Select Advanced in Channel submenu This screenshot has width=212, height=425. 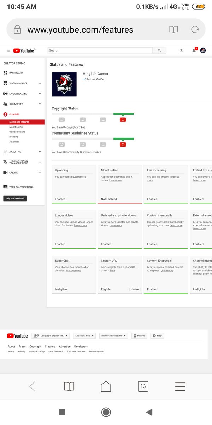[x=14, y=142]
